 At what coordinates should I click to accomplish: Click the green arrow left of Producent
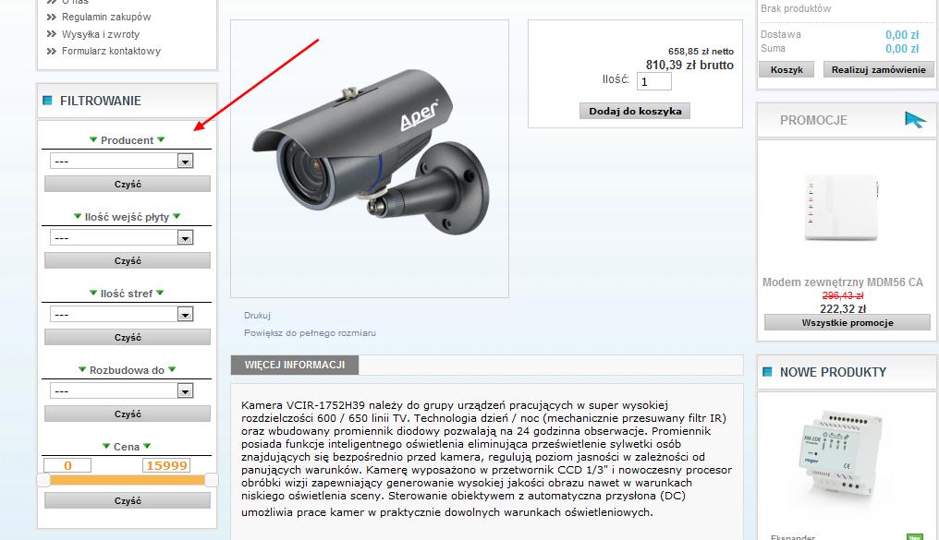92,140
